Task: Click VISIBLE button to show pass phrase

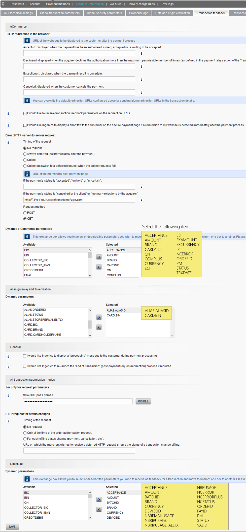Action: click(x=143, y=401)
